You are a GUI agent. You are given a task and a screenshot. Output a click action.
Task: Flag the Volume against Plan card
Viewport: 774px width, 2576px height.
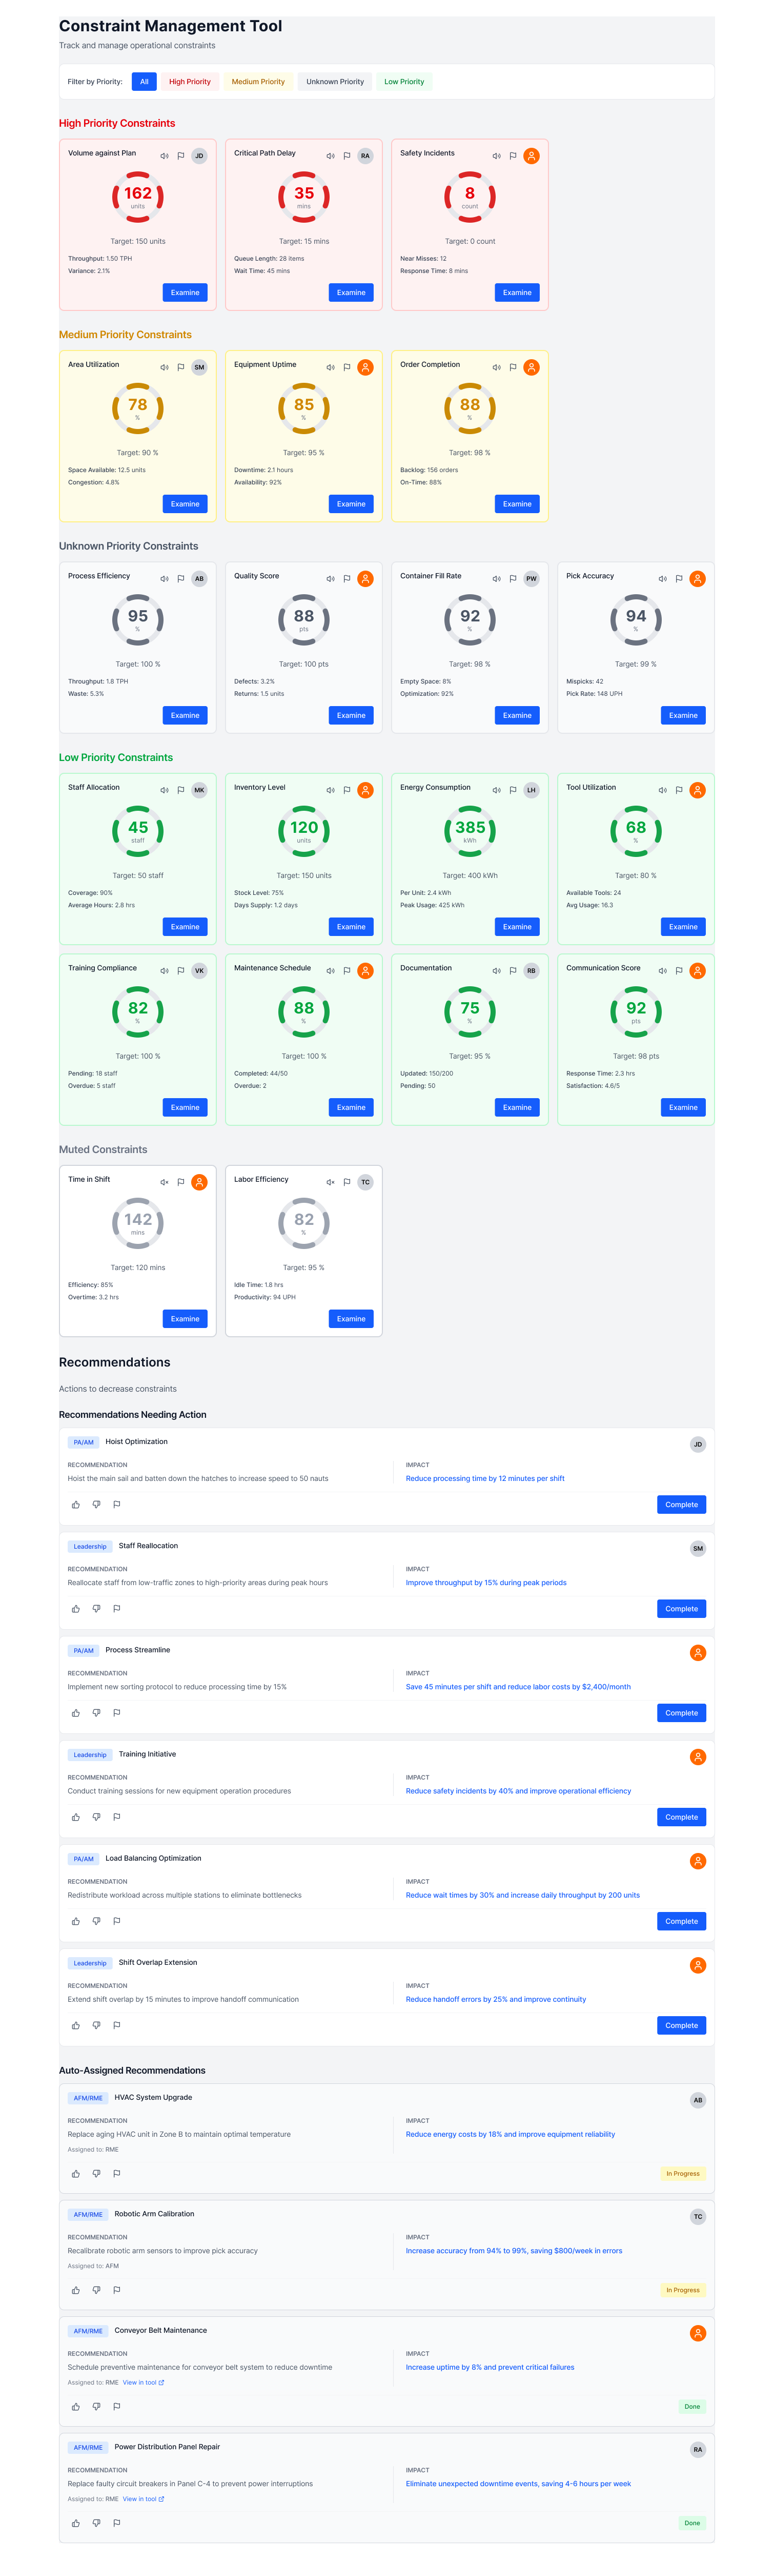(181, 156)
